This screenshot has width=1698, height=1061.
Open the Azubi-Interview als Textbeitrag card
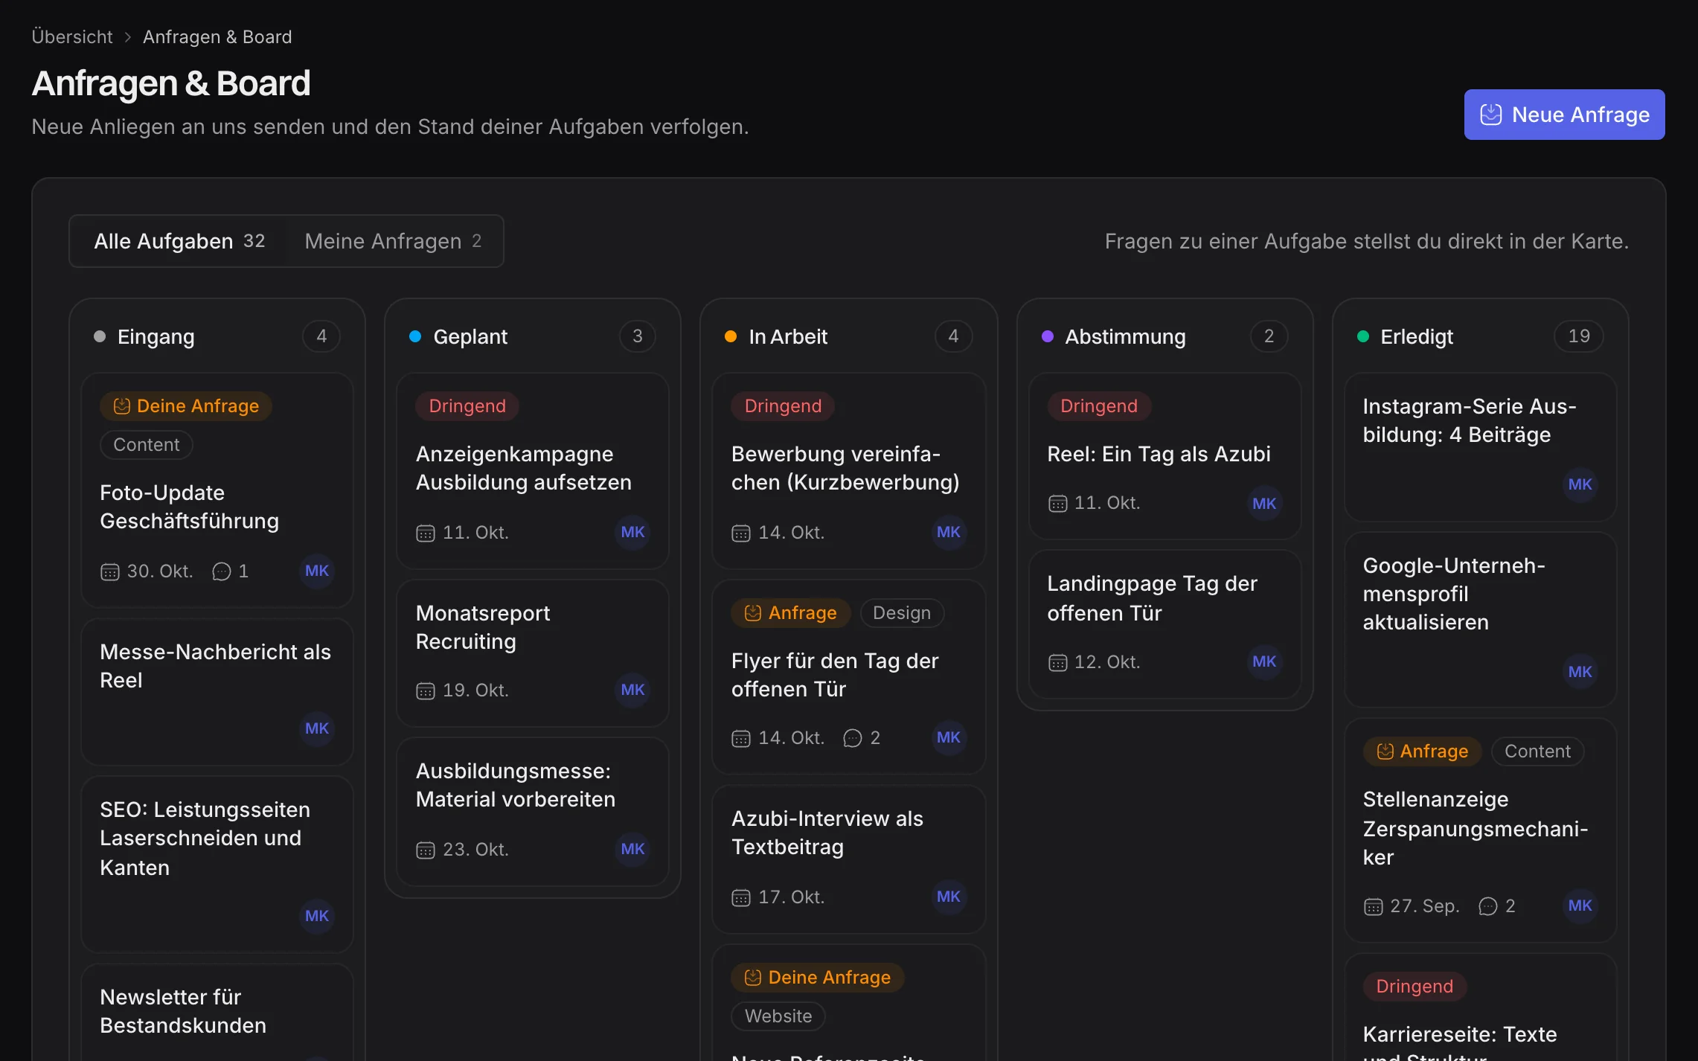coord(849,859)
